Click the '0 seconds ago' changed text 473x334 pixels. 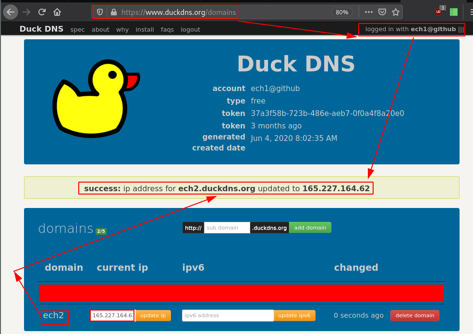pos(359,315)
